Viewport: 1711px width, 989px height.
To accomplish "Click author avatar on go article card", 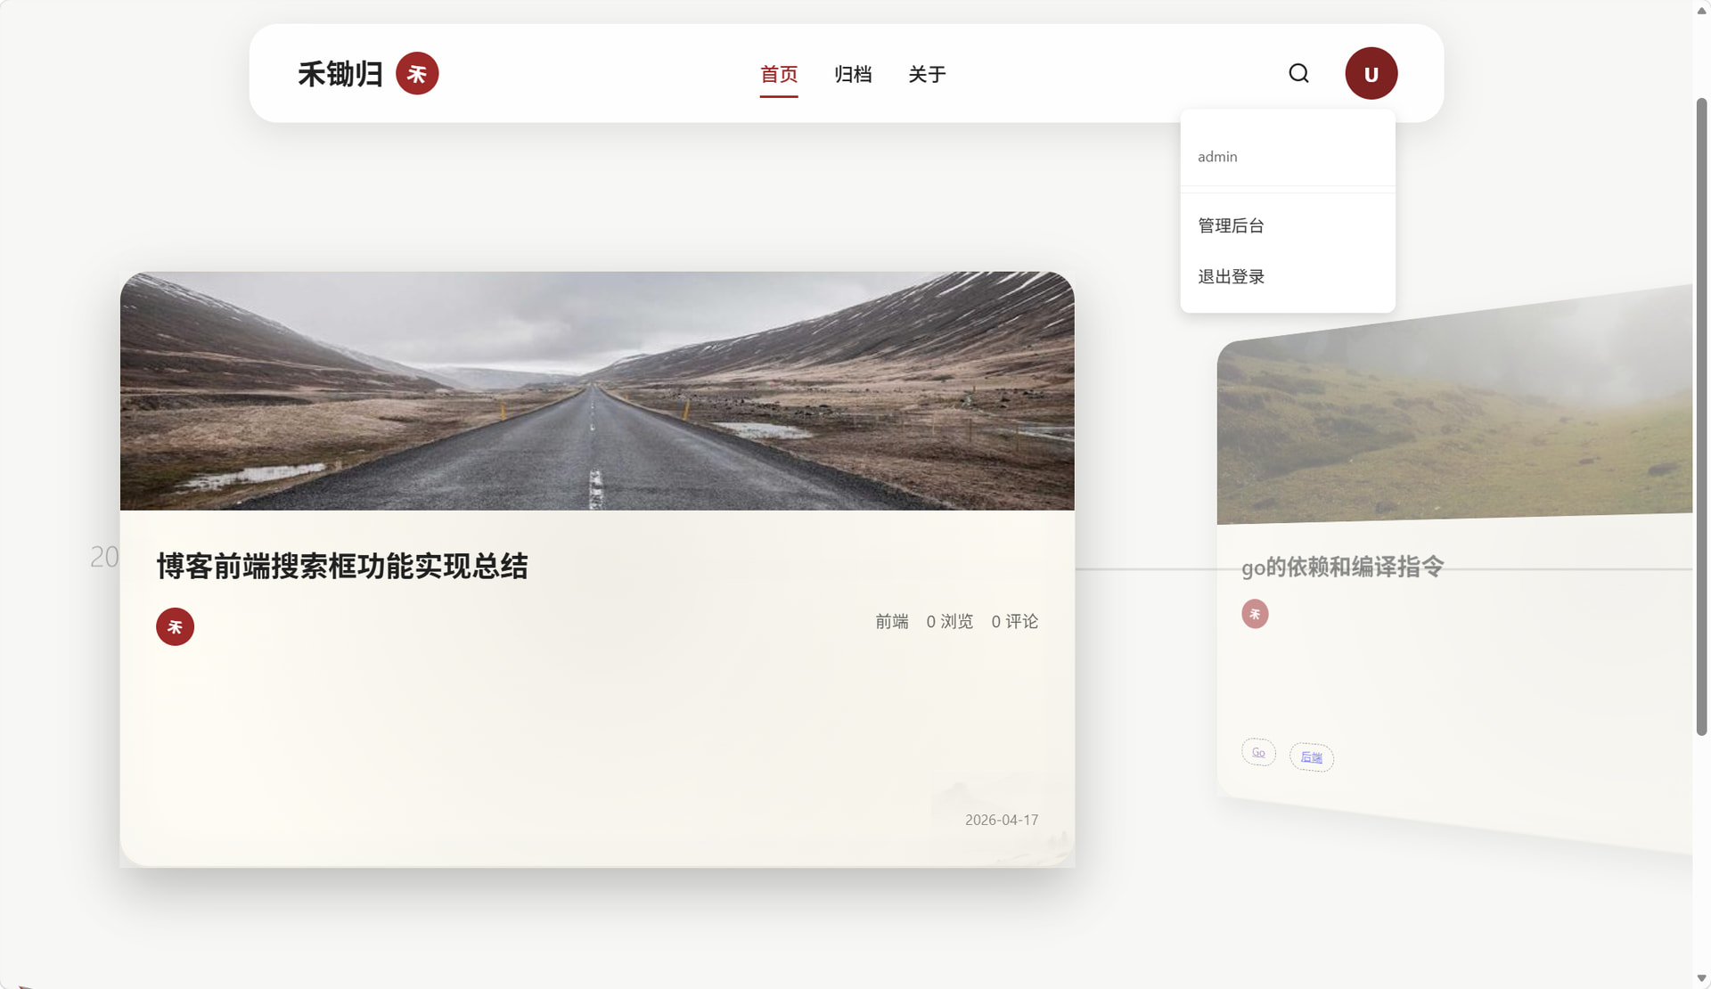I will [1255, 614].
